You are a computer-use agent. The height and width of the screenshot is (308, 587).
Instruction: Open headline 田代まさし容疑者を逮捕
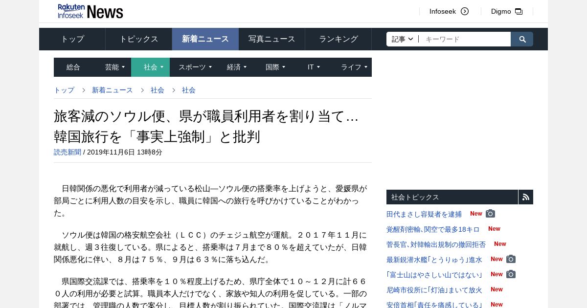(424, 214)
